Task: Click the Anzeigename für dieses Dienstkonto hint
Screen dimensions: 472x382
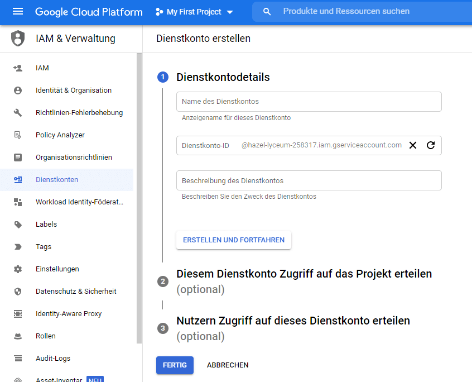Action: click(237, 118)
